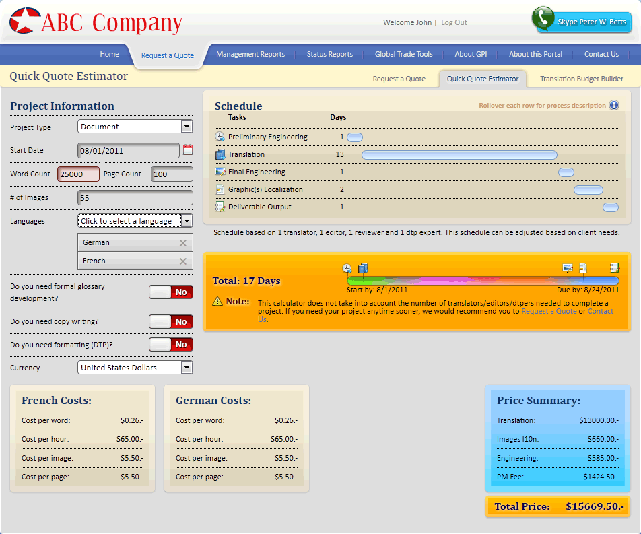641x534 pixels.
Task: Click the Word Count input field
Action: 78,174
